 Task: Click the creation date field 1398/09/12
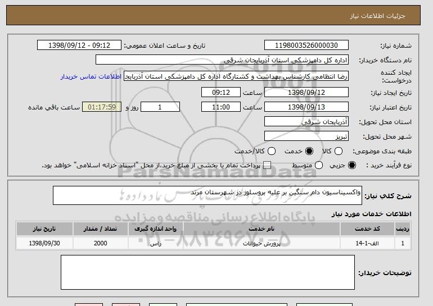click(306, 92)
